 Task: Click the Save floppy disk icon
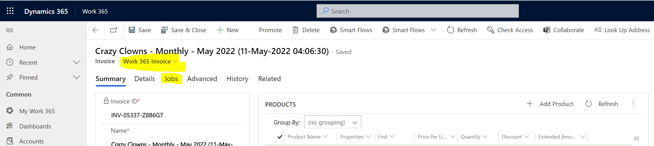[x=132, y=30]
